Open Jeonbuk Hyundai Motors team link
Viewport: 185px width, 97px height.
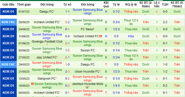pos(87,85)
